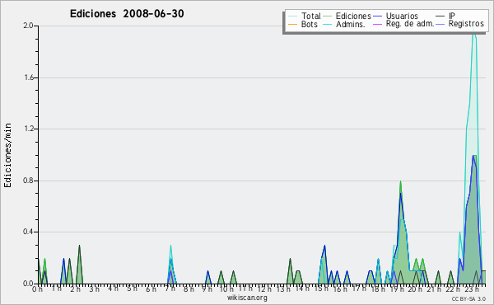The height and width of the screenshot is (305, 494).
Task: Click the orange Bots legend line
Action: tap(292, 24)
